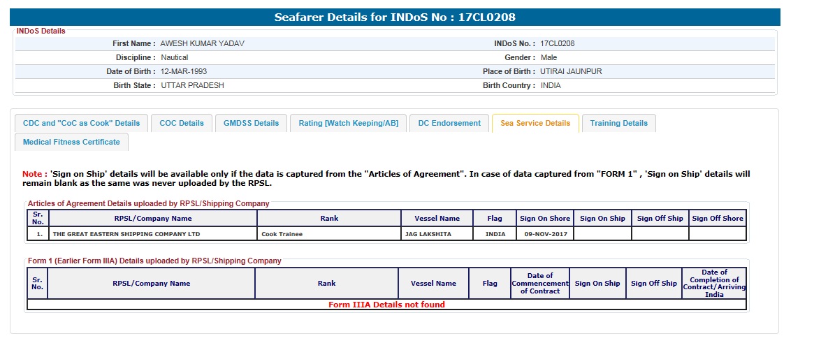Click the Sign Off Shore column header
This screenshot has height=357, width=828.
[718, 218]
